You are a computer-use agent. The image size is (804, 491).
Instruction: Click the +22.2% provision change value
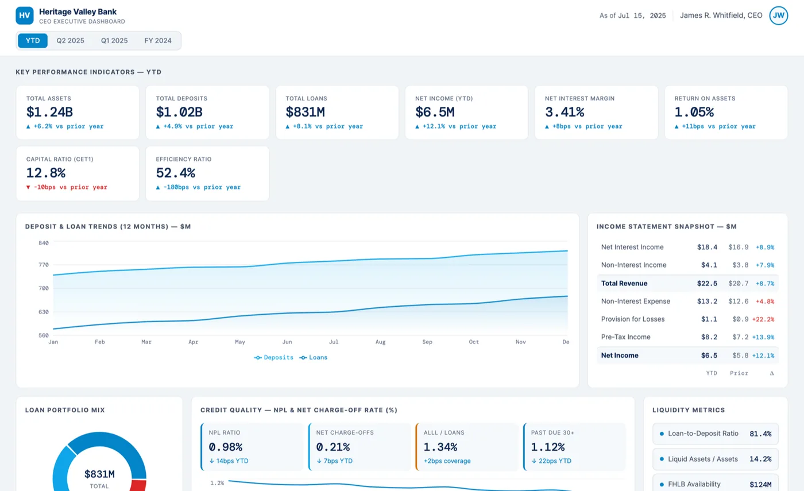click(x=763, y=319)
